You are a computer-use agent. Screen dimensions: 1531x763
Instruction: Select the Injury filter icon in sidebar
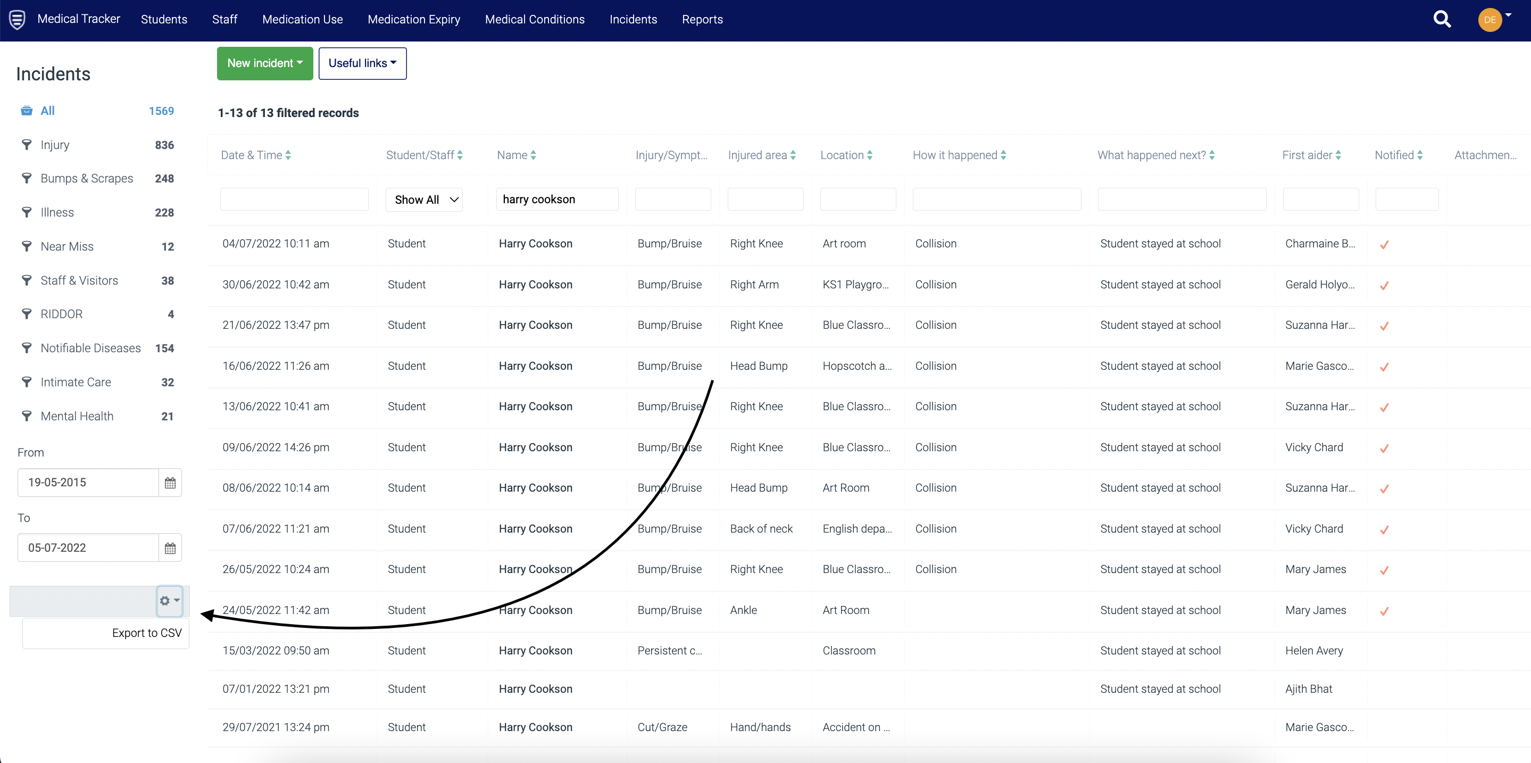[x=27, y=144]
